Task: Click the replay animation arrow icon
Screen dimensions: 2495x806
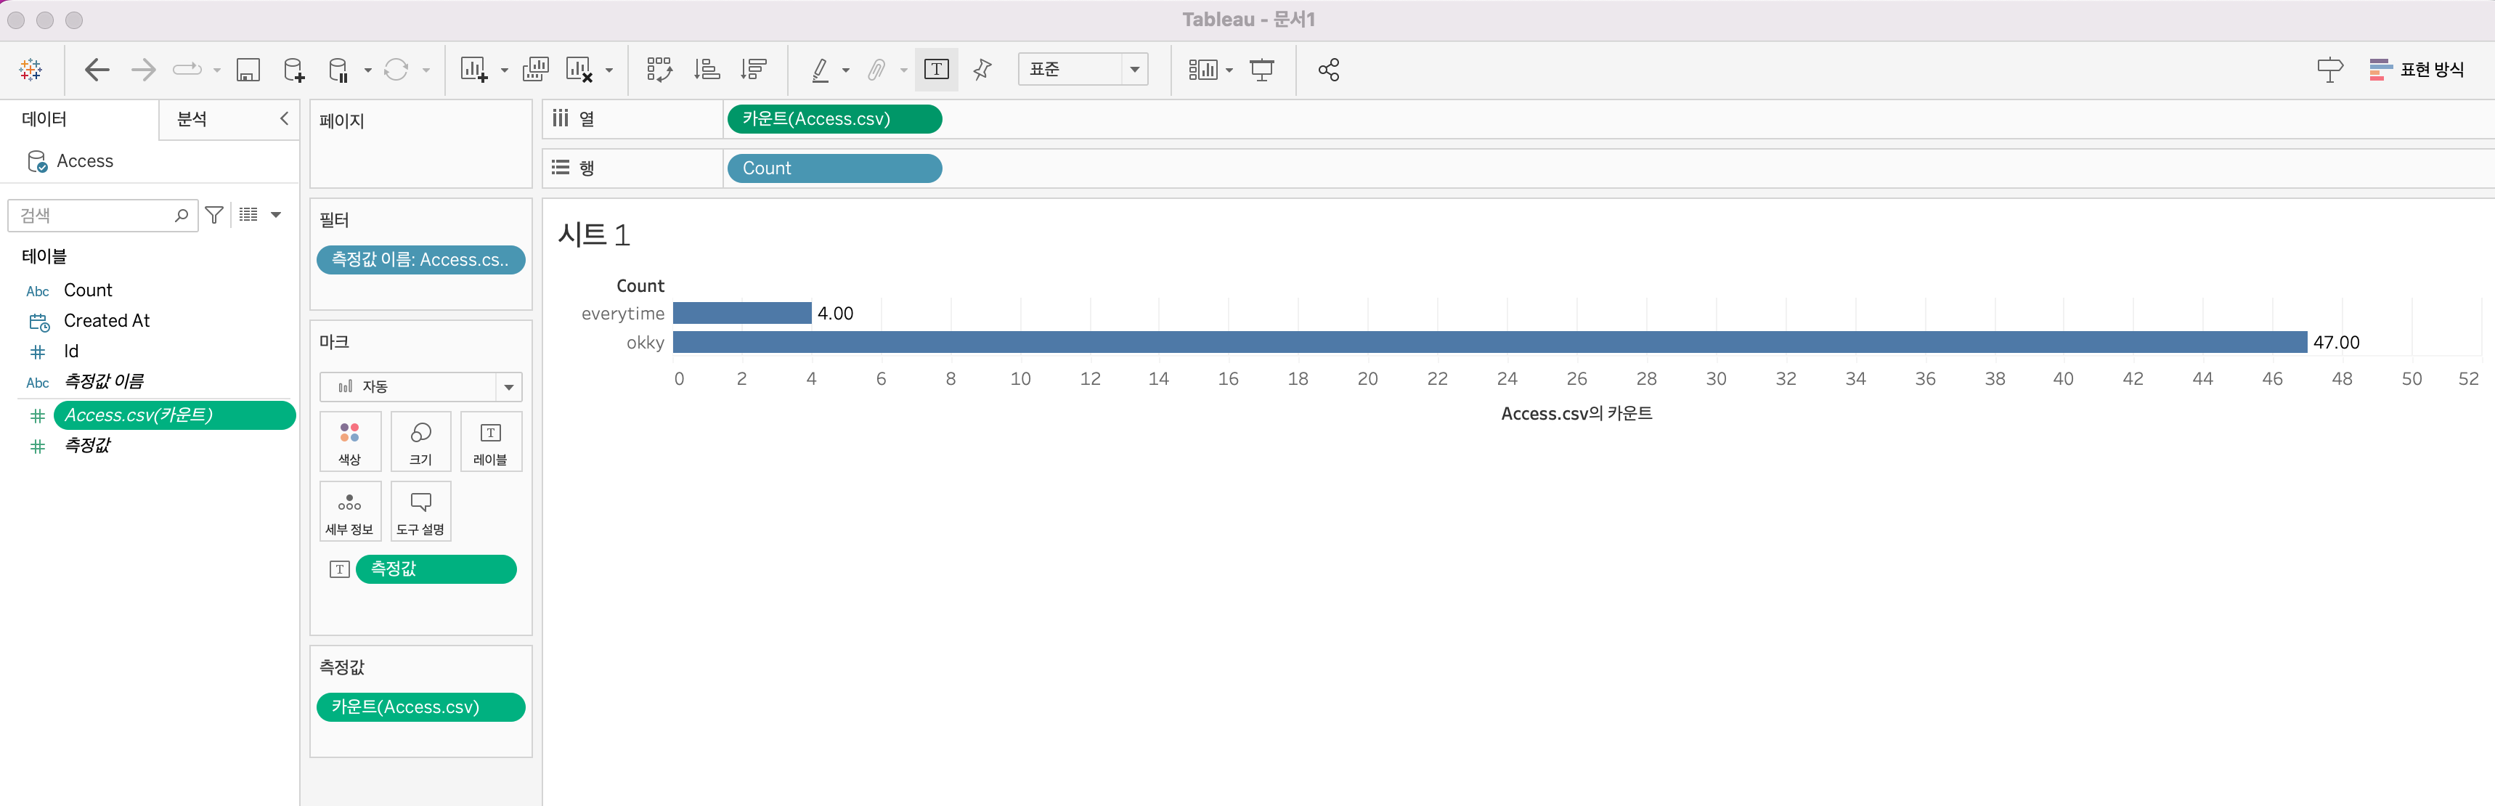Action: click(x=187, y=69)
